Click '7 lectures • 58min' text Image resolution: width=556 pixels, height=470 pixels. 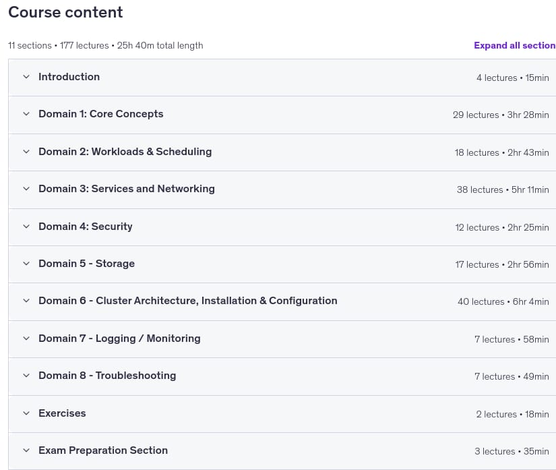click(x=512, y=339)
